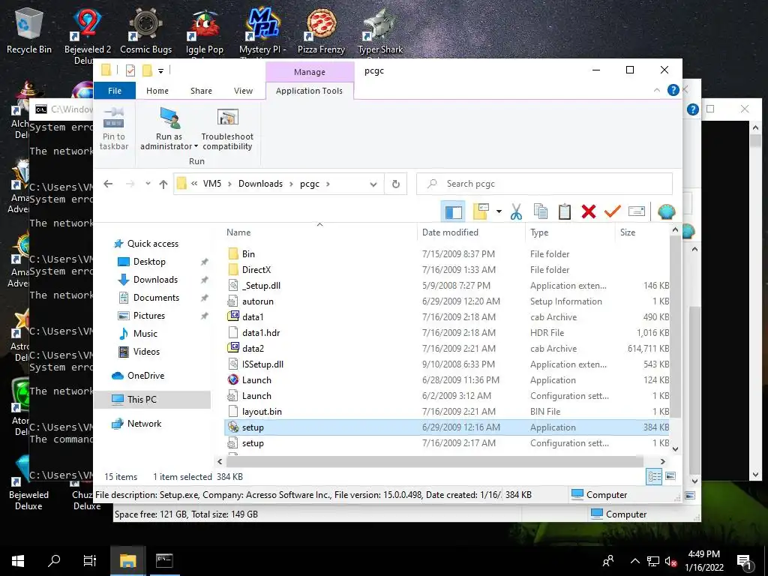The width and height of the screenshot is (768, 576).
Task: Refresh the pcgc folder view
Action: (x=396, y=184)
